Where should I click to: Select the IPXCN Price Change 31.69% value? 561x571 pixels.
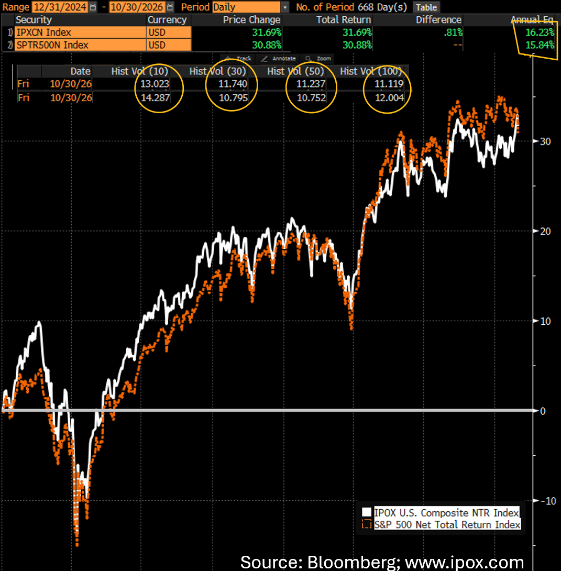267,32
